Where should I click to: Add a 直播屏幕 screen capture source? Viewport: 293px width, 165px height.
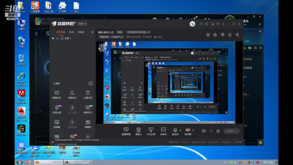click(x=126, y=131)
